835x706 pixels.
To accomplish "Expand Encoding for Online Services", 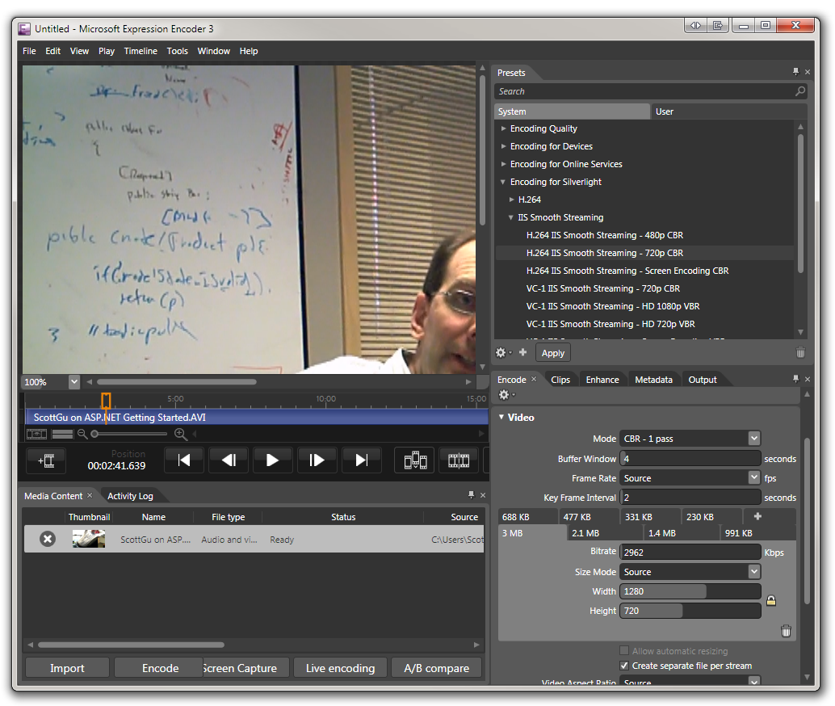I will 503,164.
